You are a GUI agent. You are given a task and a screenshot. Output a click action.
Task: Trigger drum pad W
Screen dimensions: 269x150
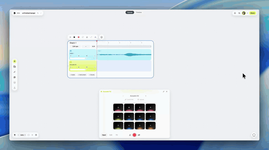[129, 107]
